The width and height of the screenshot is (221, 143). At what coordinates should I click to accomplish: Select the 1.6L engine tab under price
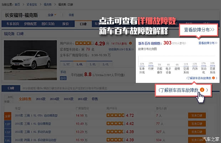[x=79, y=64]
